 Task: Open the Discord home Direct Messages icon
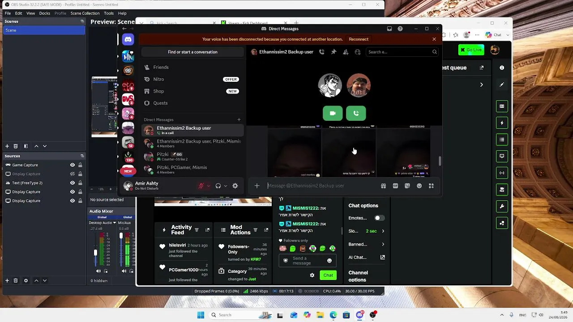pyautogui.click(x=128, y=39)
